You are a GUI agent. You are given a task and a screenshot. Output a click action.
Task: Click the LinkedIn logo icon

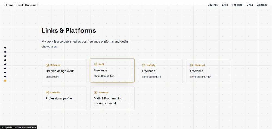[47, 92]
